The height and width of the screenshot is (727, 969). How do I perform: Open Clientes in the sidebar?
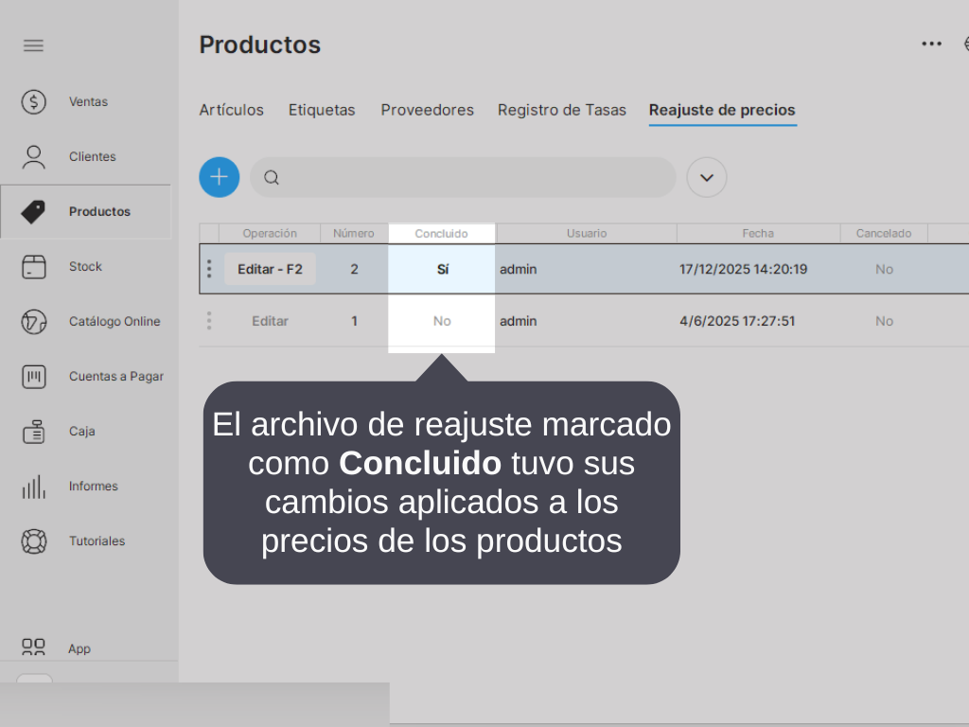tap(92, 157)
